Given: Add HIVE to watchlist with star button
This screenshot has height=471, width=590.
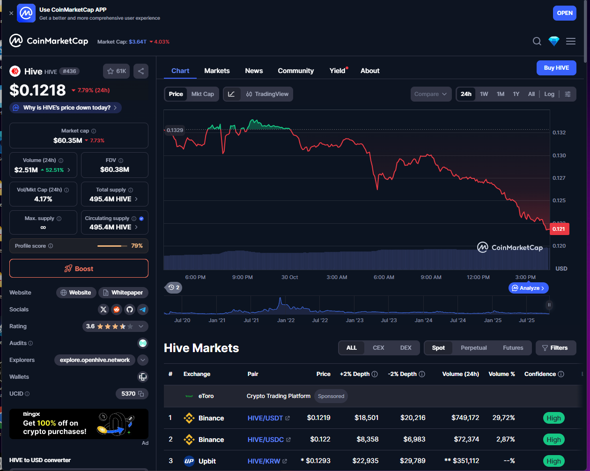Looking at the screenshot, I should [116, 71].
